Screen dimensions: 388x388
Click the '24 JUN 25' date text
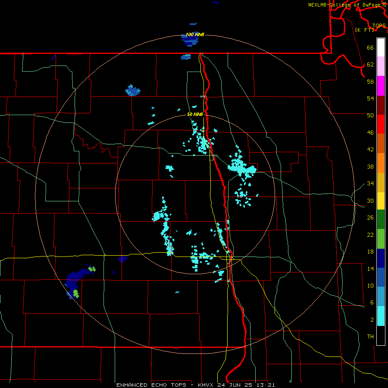click(x=235, y=385)
